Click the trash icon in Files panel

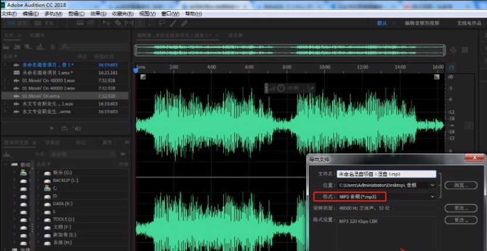click(x=53, y=47)
